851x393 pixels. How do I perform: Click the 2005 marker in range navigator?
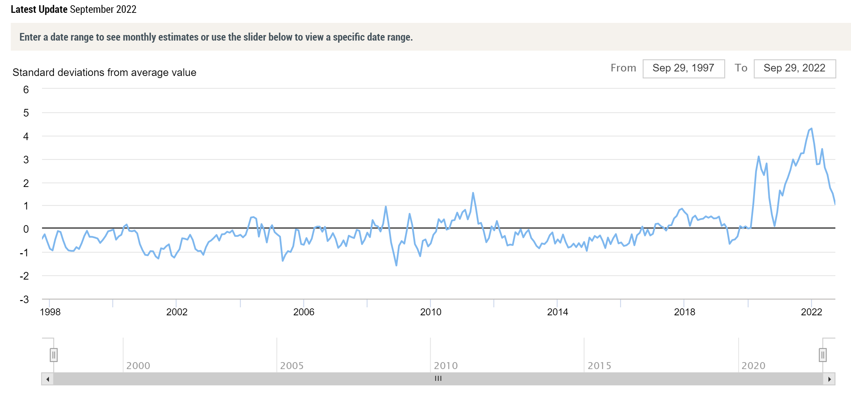pyautogui.click(x=292, y=366)
